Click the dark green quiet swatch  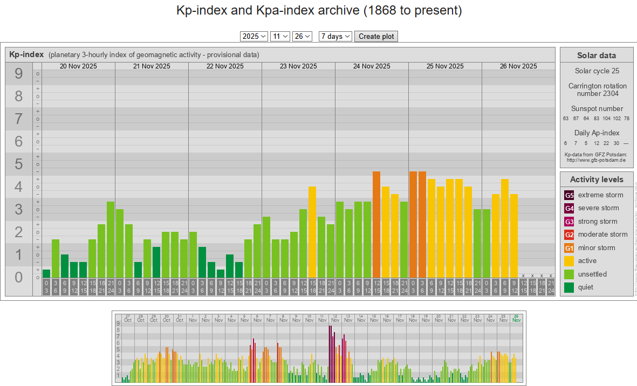pos(569,287)
